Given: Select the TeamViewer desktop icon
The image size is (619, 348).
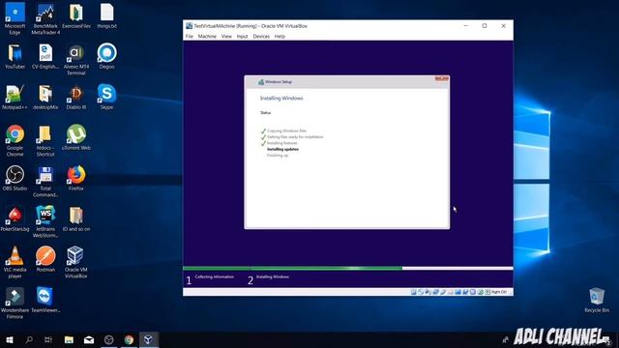Looking at the screenshot, I should 45,301.
